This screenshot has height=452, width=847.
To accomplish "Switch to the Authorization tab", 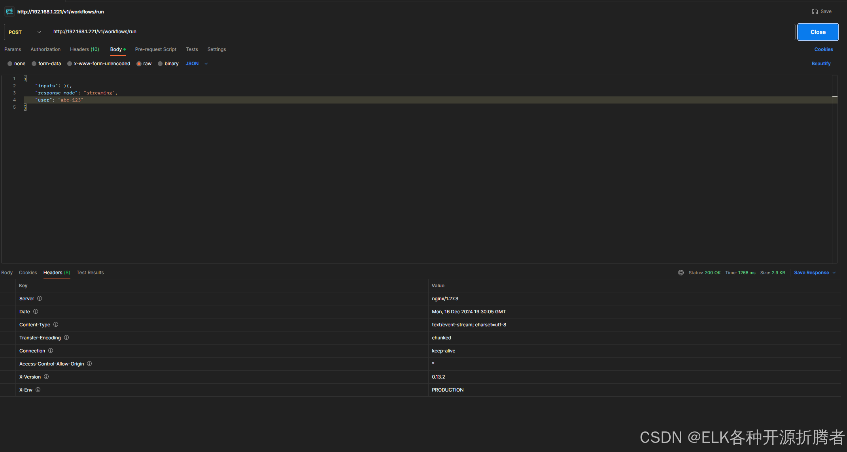I will pyautogui.click(x=45, y=49).
